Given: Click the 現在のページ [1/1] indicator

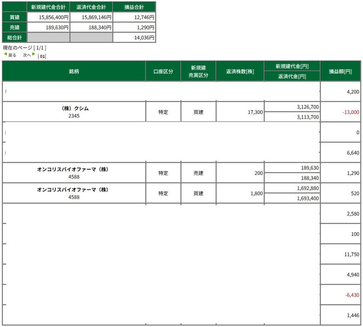Looking at the screenshot, I should [x=24, y=48].
